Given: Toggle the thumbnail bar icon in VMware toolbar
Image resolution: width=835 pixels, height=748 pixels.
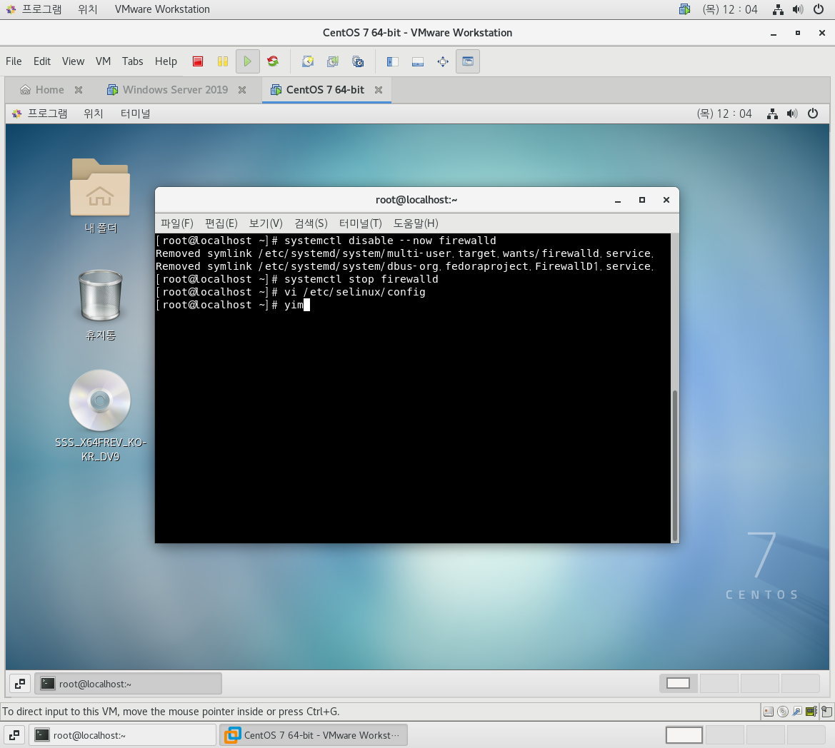Looking at the screenshot, I should tap(417, 61).
